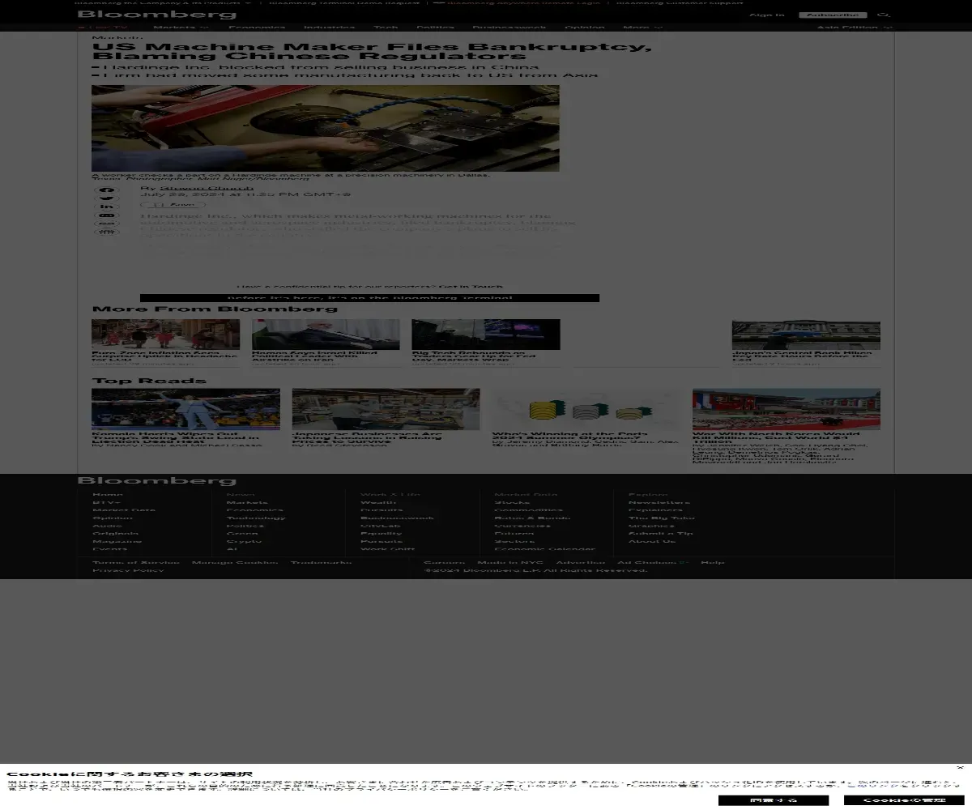
Task: Open the Big Tech Rebounds story thumbnail
Action: click(x=486, y=335)
